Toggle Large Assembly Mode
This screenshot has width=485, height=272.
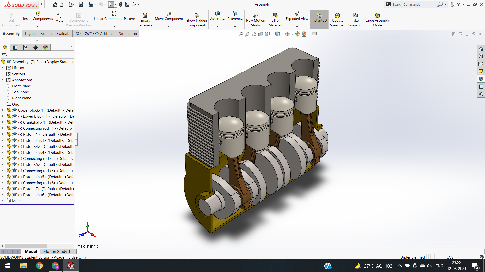pos(377,16)
